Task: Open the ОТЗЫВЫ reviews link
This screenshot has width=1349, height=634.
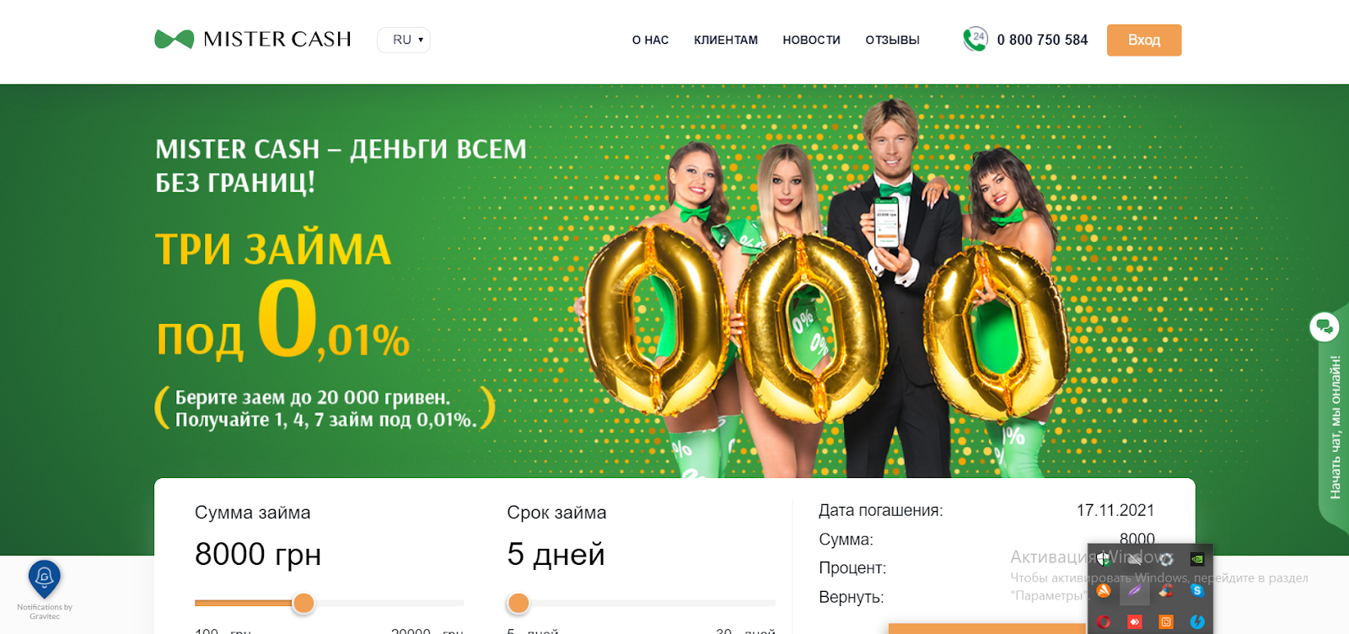Action: 892,40
